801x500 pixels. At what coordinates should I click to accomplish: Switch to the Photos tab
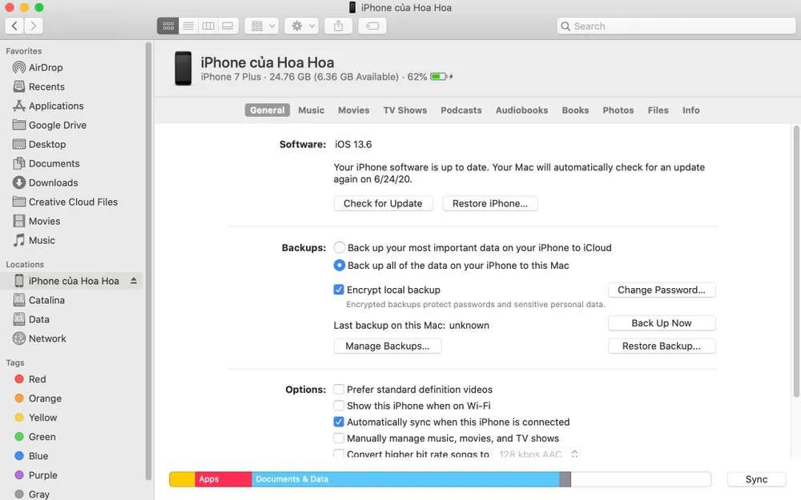point(618,110)
